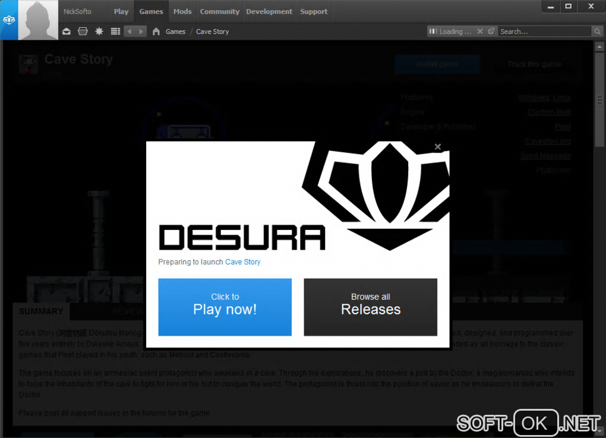This screenshot has height=438, width=606.
Task: Visit the Cavestory.org link
Action: 548,141
